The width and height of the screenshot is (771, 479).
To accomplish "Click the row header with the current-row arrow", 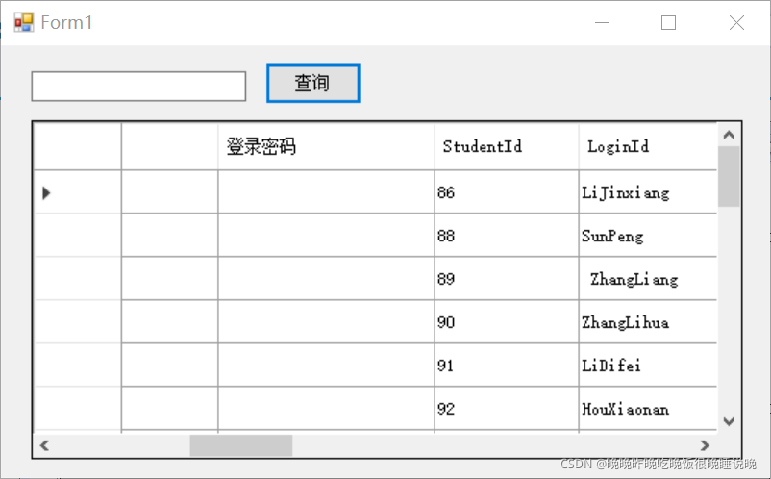I will [x=77, y=192].
